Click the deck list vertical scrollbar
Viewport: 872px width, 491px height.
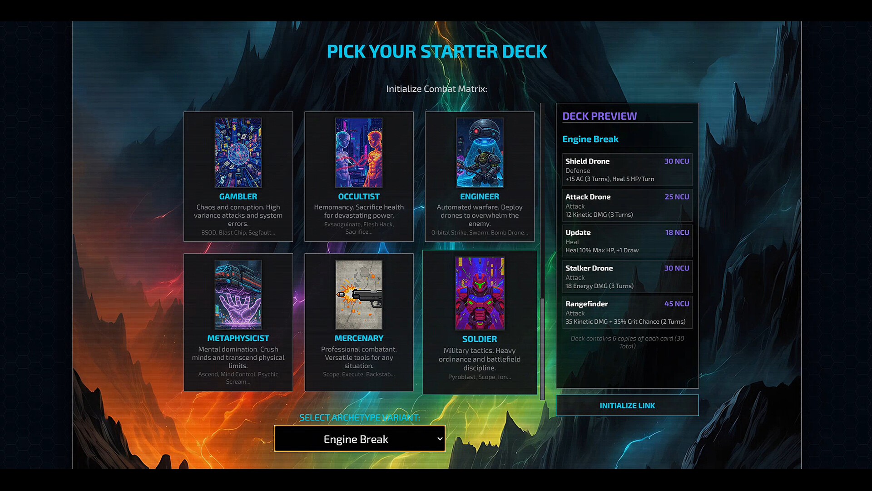click(x=542, y=349)
